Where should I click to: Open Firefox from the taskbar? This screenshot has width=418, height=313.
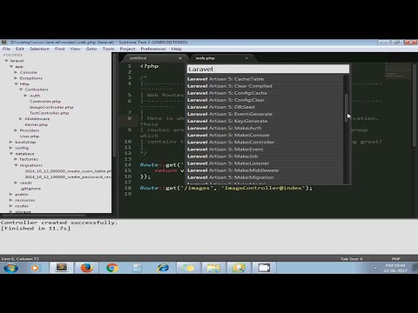point(86,268)
